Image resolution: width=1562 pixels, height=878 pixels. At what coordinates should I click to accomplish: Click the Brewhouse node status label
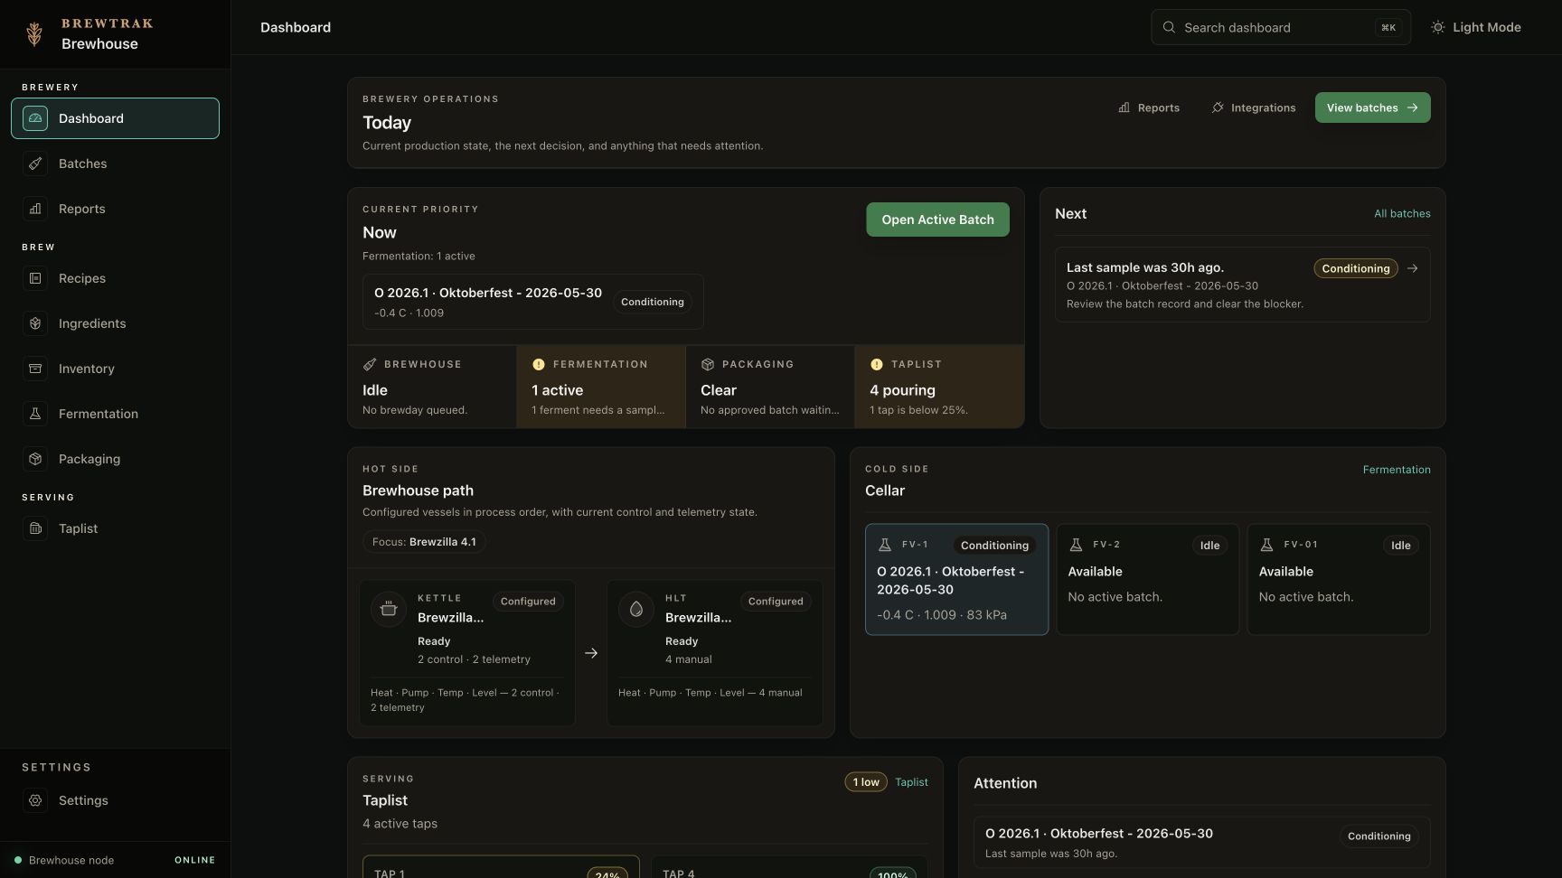click(x=71, y=860)
